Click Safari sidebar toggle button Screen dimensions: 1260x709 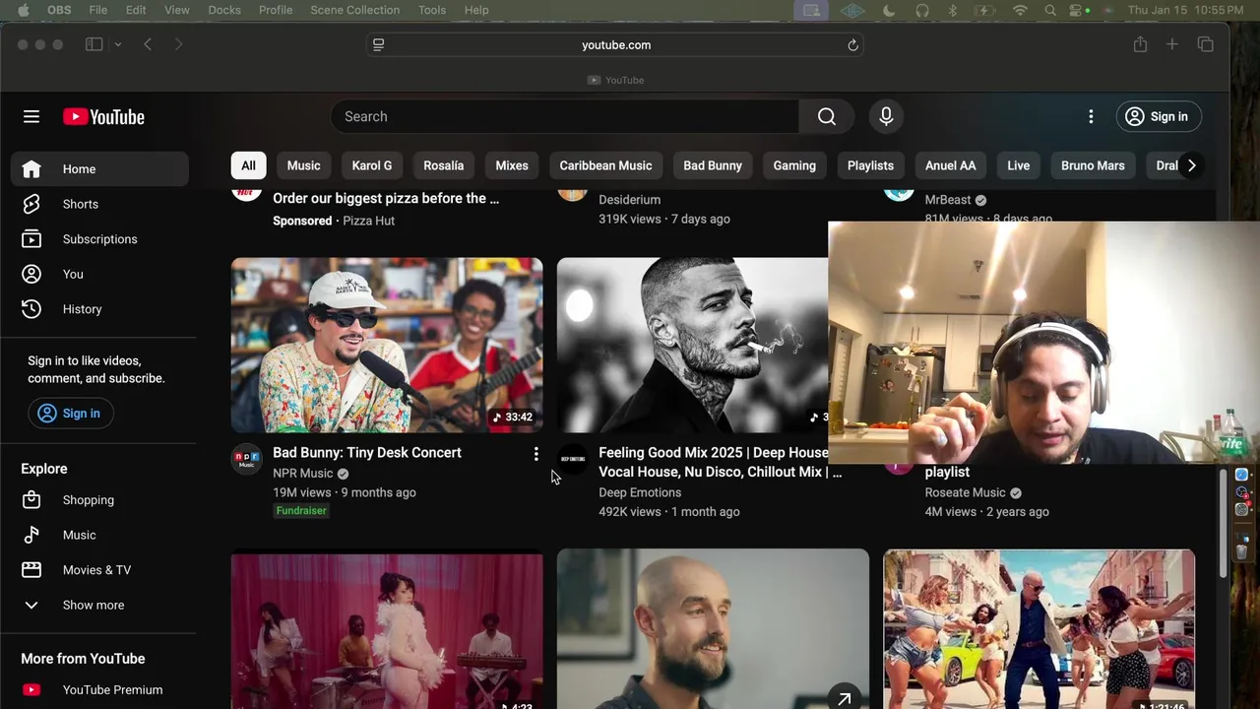(x=94, y=44)
